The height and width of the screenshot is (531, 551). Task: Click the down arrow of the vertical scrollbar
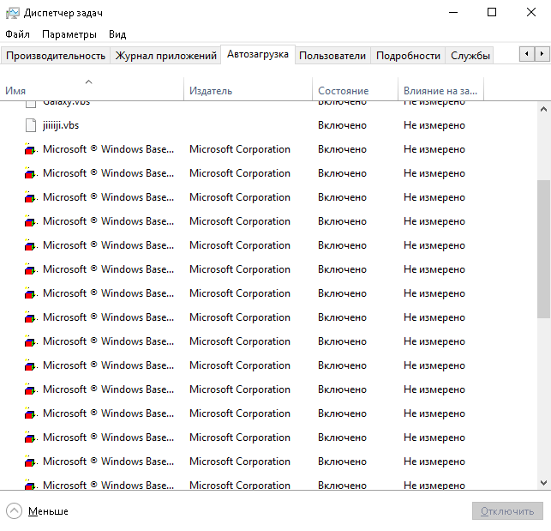[543, 483]
